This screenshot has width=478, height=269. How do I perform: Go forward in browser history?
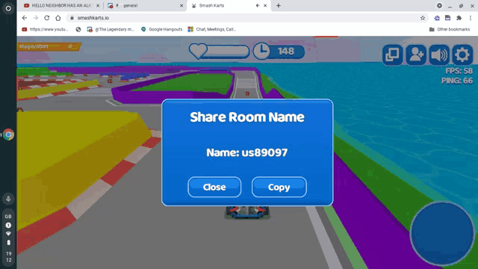point(36,18)
